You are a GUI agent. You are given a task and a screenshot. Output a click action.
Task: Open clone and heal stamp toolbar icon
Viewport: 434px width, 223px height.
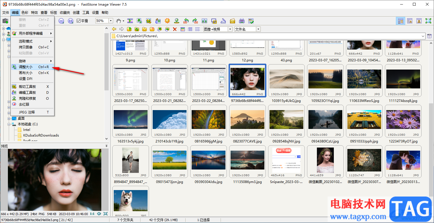click(x=177, y=21)
